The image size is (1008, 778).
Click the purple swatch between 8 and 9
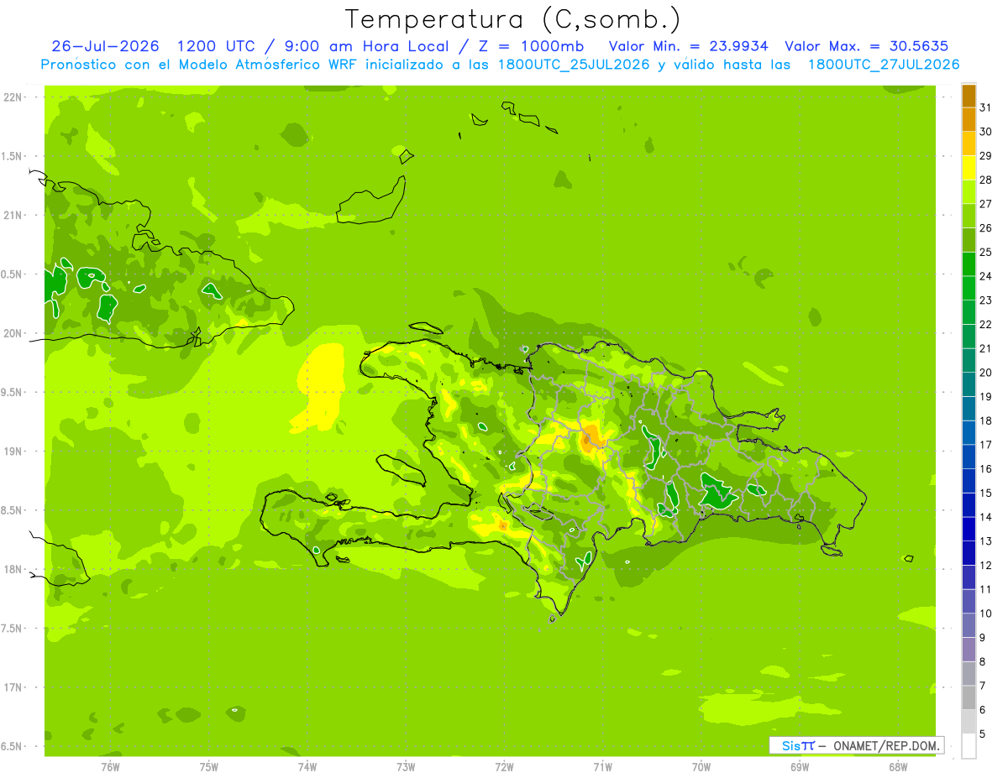point(969,650)
